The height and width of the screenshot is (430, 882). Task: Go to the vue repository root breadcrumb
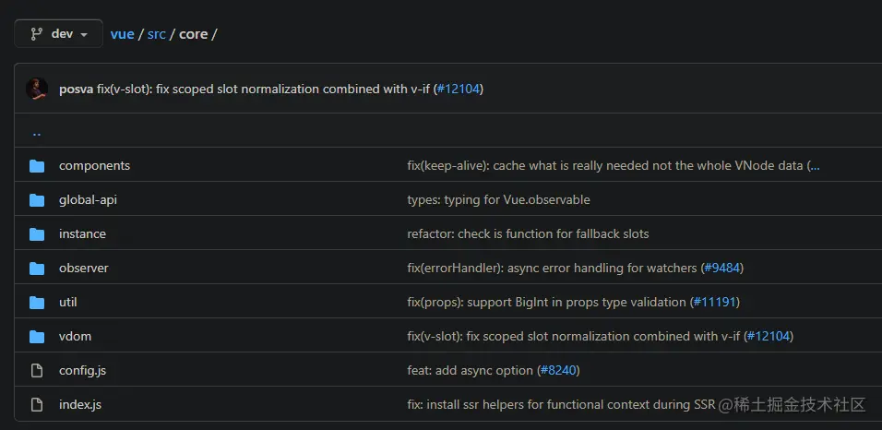pos(122,34)
